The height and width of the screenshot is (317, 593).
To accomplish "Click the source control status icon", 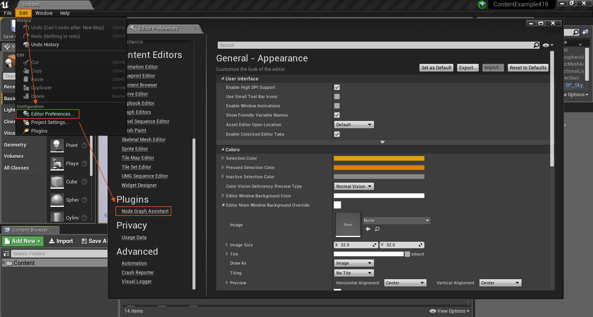I will point(482,4).
